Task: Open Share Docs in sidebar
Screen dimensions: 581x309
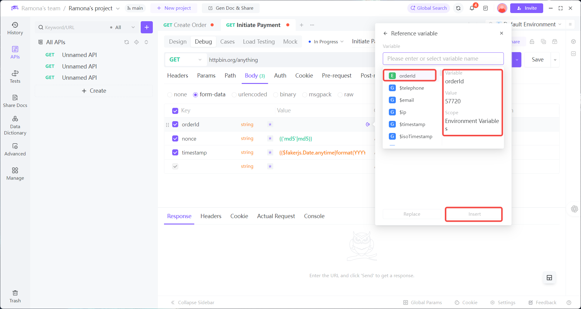Action: coord(15,101)
